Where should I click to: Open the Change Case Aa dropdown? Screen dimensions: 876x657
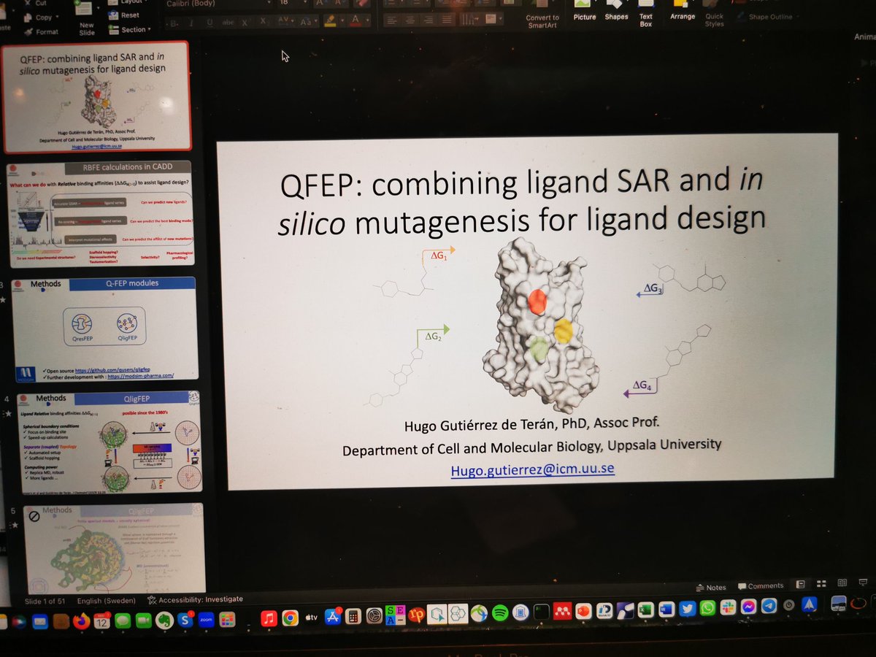click(307, 22)
